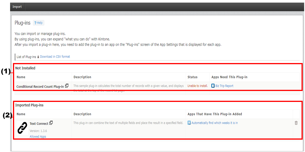Click the 'Plug-ins' page title
The width and height of the screenshot is (305, 152).
pos(22,23)
